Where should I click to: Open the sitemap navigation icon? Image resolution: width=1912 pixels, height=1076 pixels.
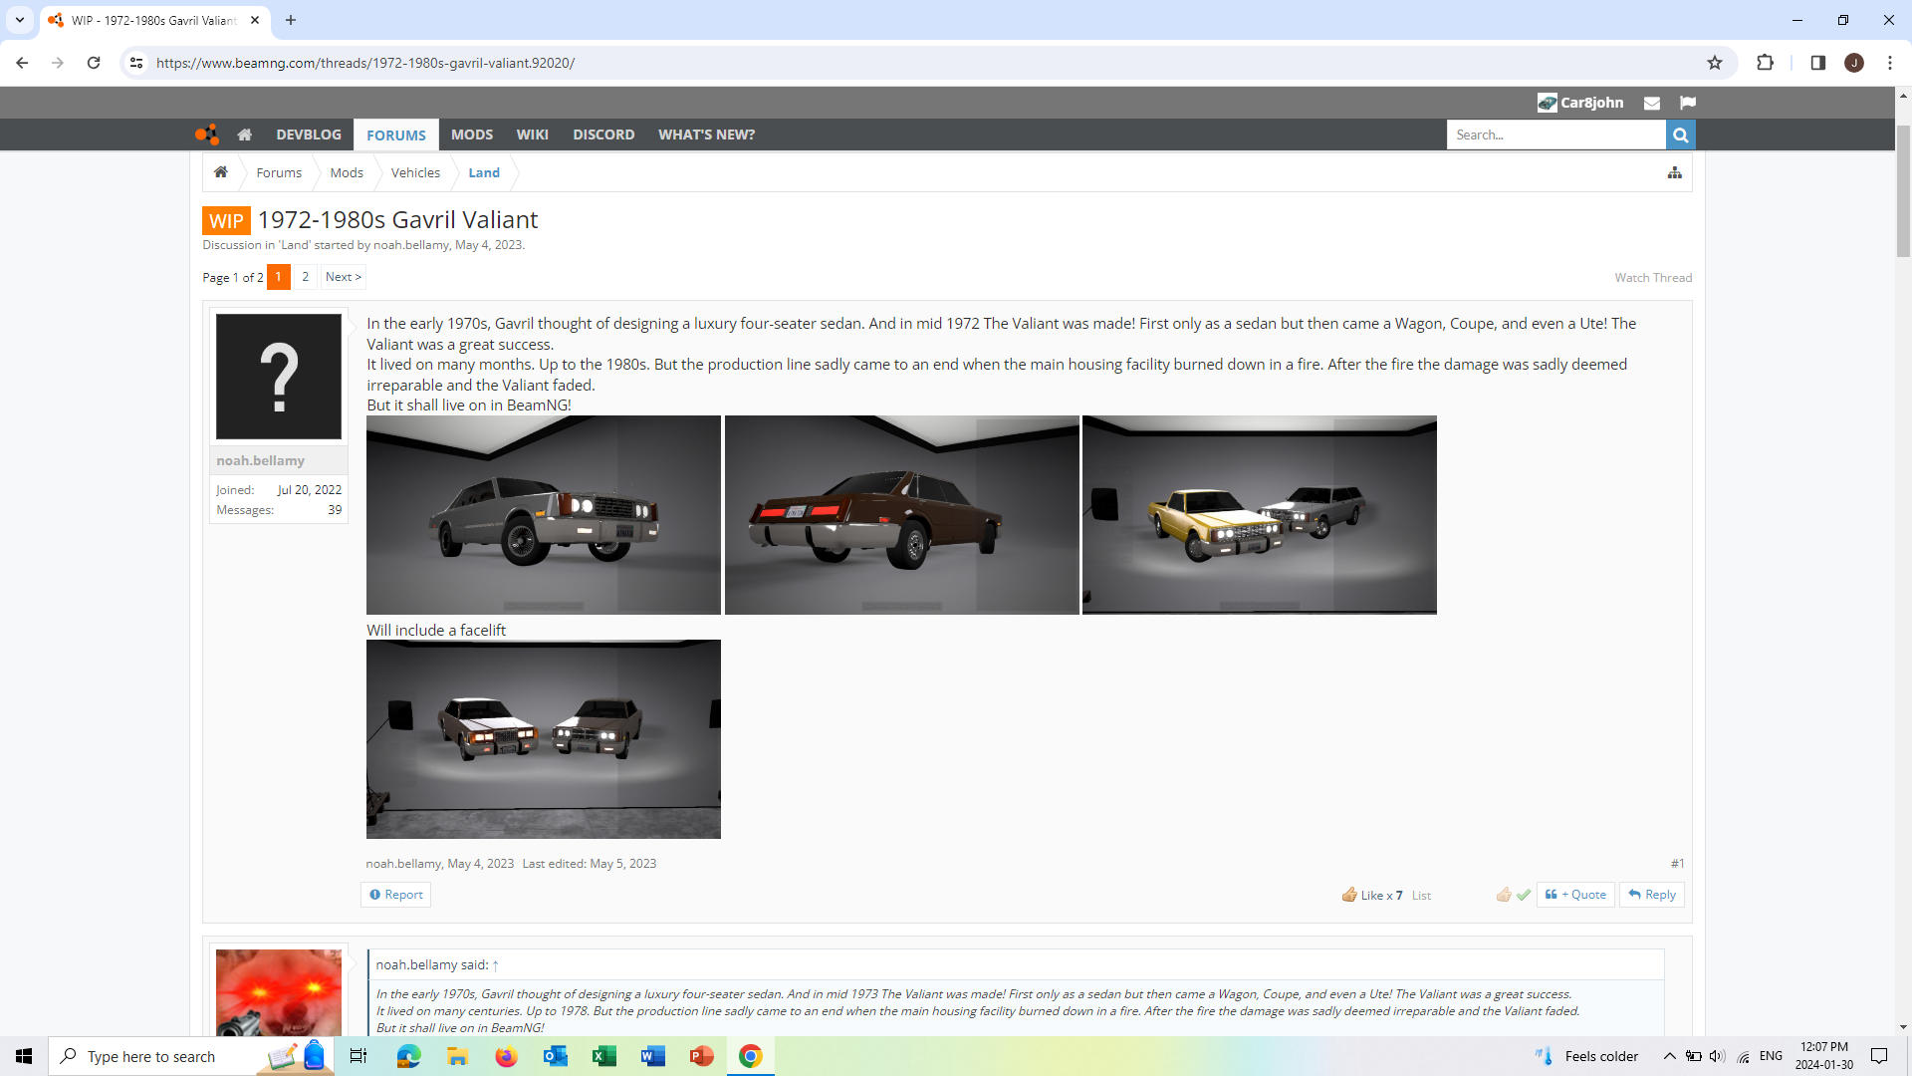(1675, 172)
